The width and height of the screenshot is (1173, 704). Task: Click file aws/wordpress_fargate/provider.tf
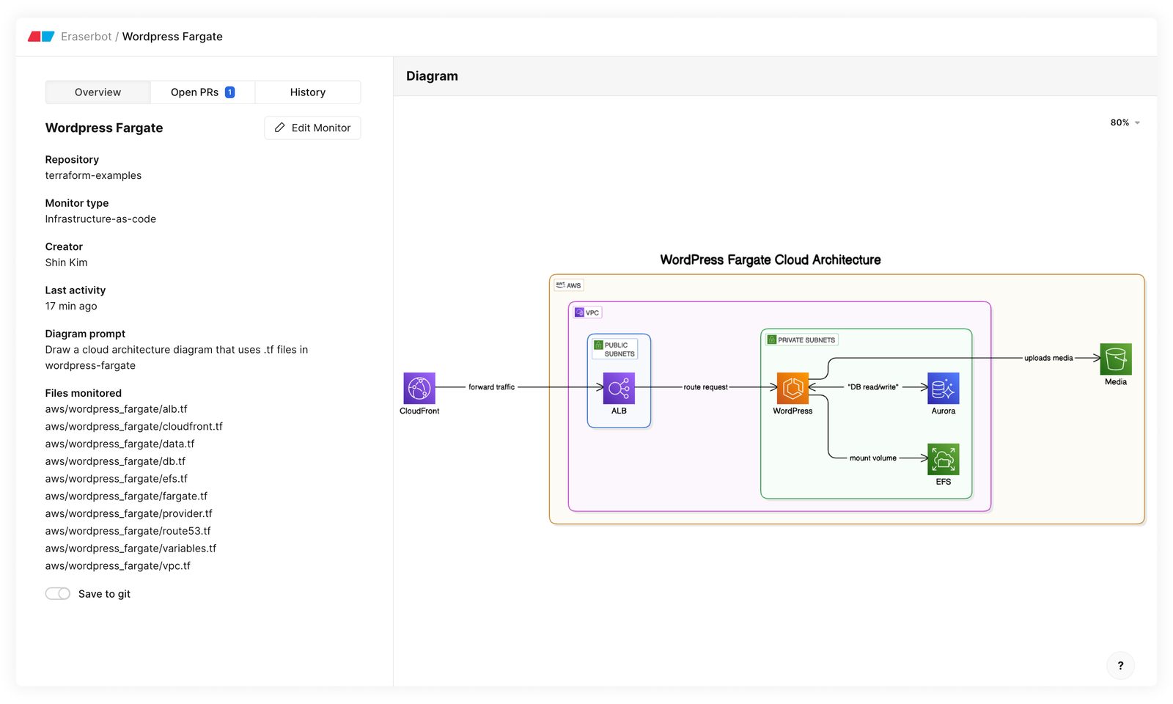tap(129, 514)
